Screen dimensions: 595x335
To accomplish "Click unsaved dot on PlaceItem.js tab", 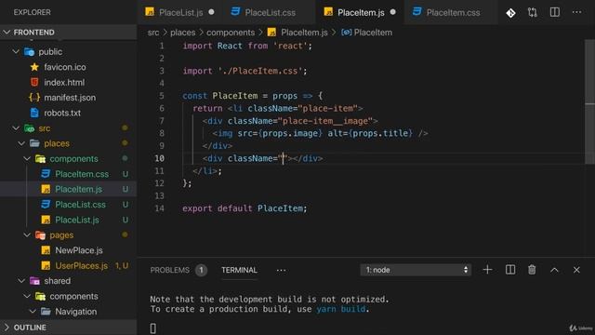I will pos(392,12).
